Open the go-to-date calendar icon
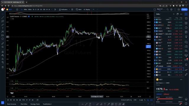Image resolution: width=189 pixels, height=106 pixels. pyautogui.click(x=38, y=100)
